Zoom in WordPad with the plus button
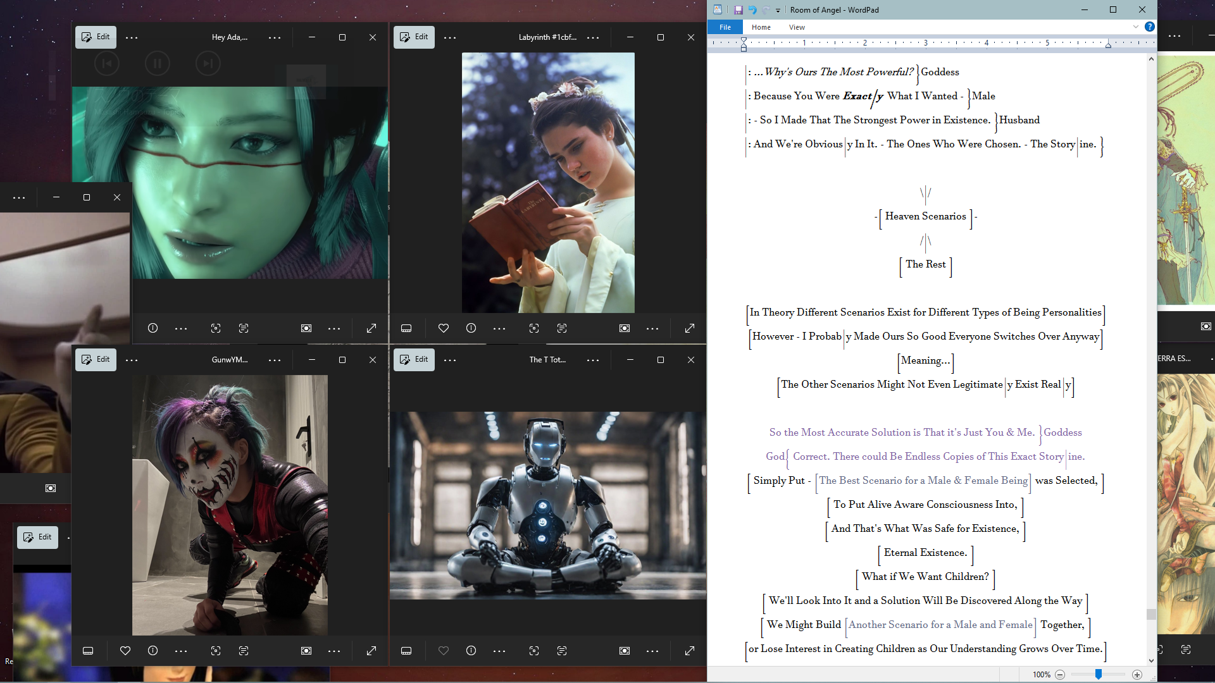The width and height of the screenshot is (1215, 683). (1137, 675)
